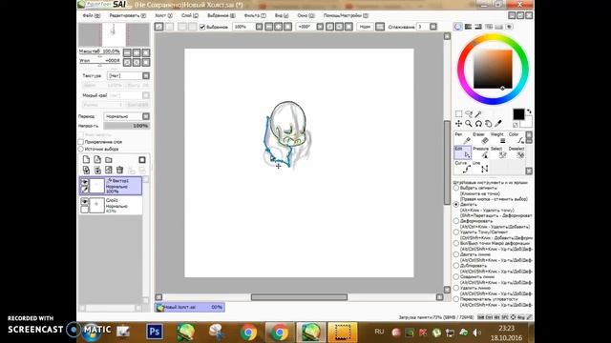Hide the Вектор1 layer using eye icon
This screenshot has height=343, width=611.
click(85, 182)
